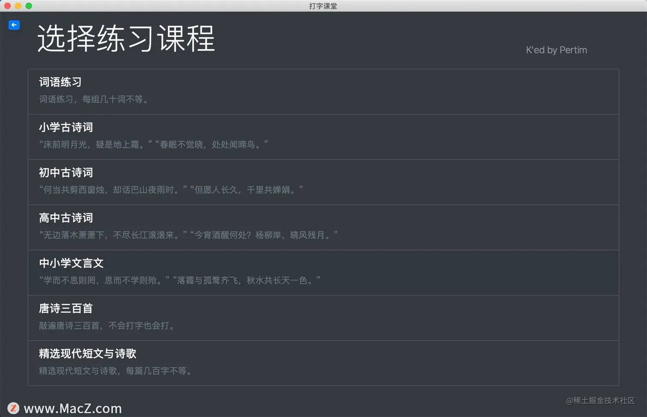
Task: Click the 打字课堂 window title
Action: (323, 6)
